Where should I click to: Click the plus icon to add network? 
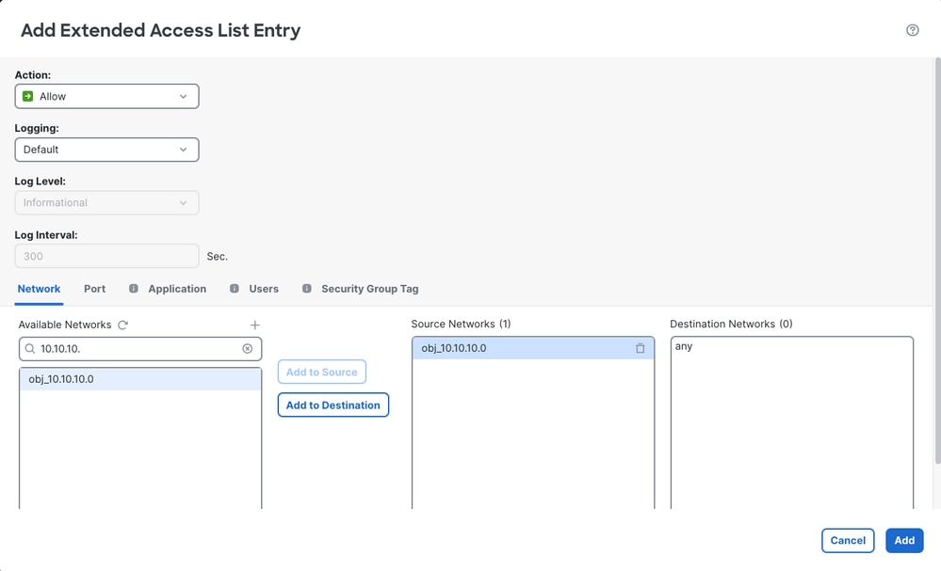(255, 325)
